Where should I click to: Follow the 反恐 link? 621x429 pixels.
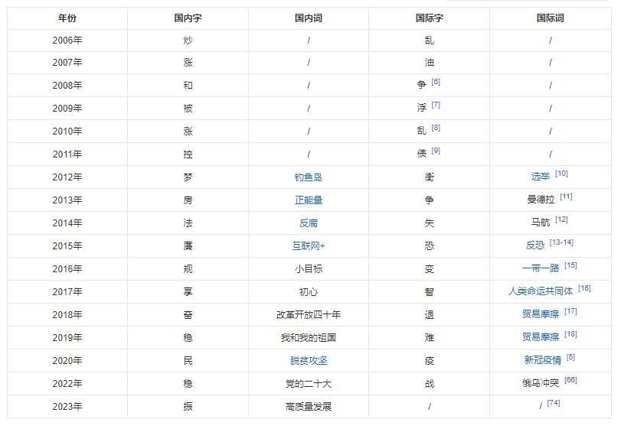535,245
